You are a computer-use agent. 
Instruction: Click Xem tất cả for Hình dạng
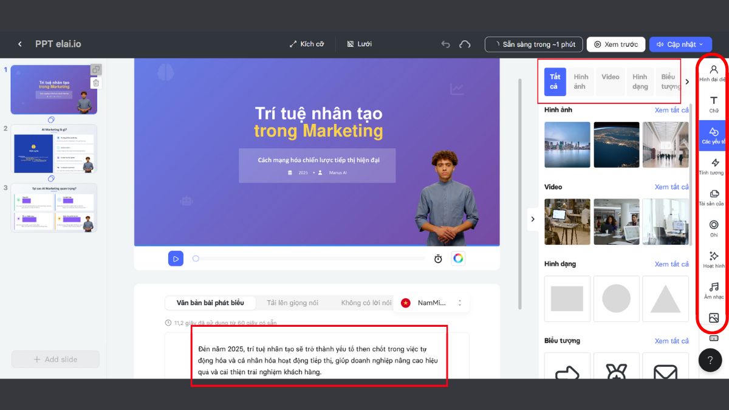pyautogui.click(x=672, y=264)
